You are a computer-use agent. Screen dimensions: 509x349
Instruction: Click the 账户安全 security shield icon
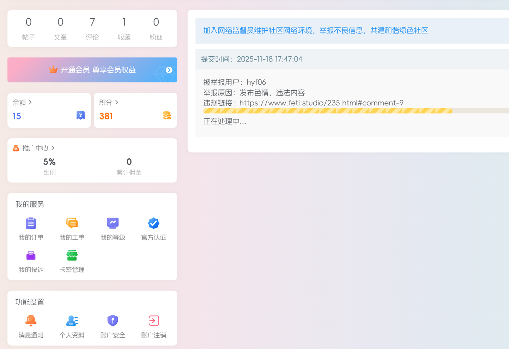pos(113,321)
